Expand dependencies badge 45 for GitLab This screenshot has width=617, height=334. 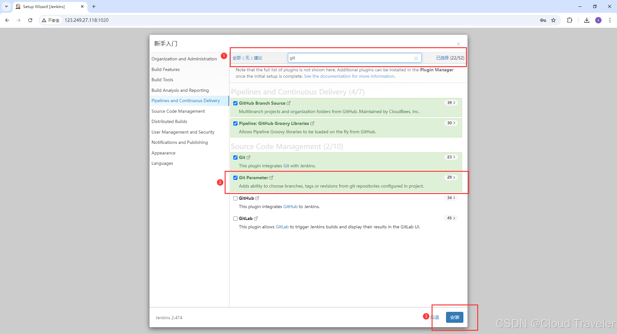(x=451, y=218)
